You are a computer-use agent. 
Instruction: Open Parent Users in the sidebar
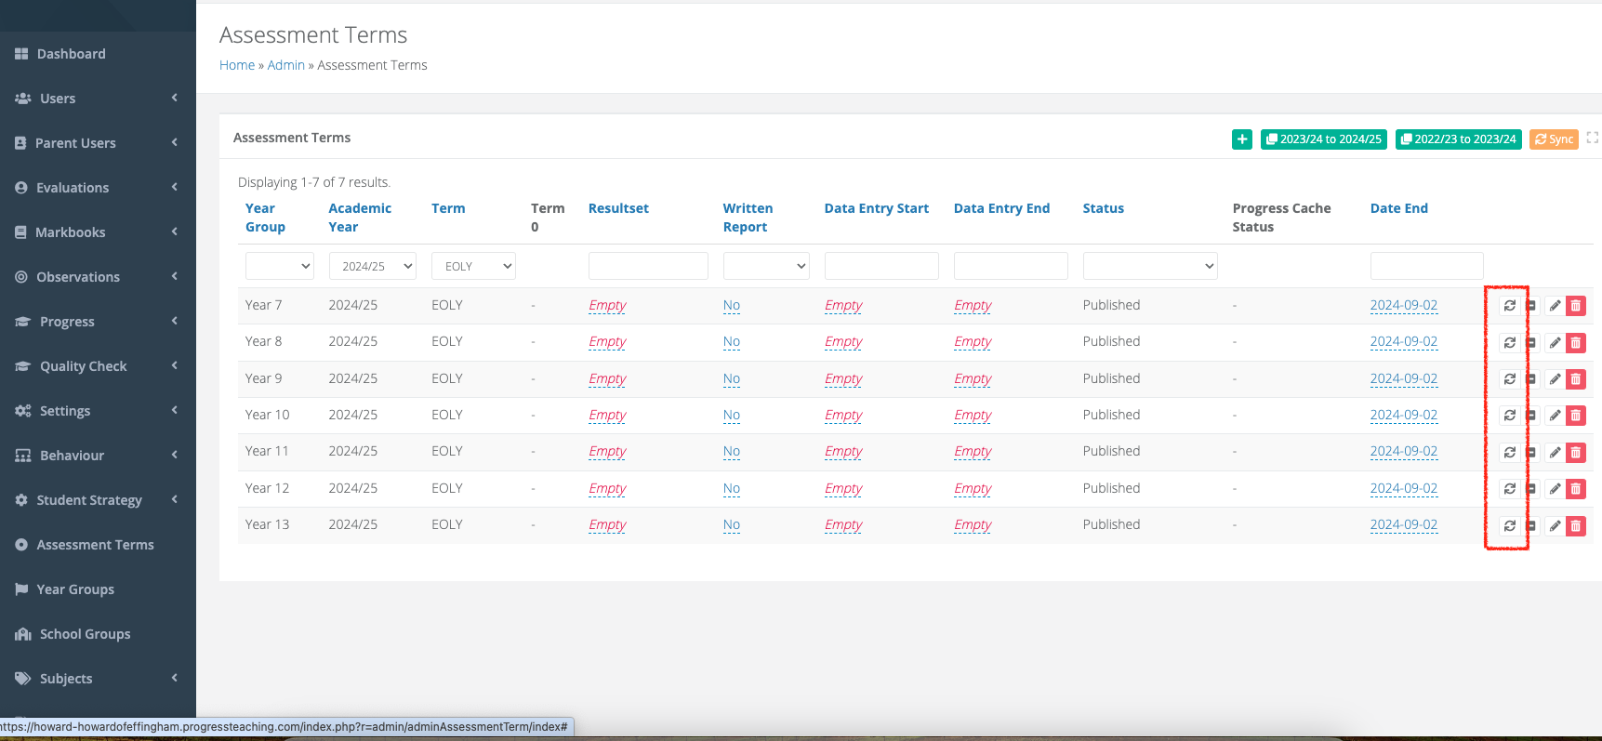[75, 143]
